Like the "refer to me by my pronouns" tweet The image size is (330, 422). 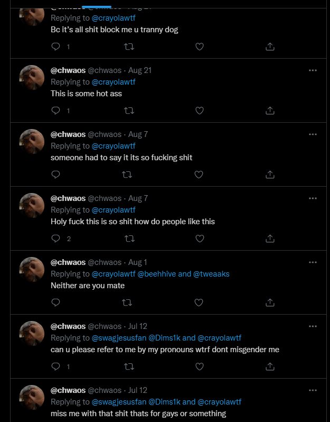tap(199, 366)
